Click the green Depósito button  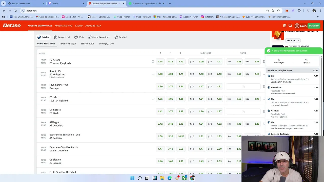click(314, 26)
